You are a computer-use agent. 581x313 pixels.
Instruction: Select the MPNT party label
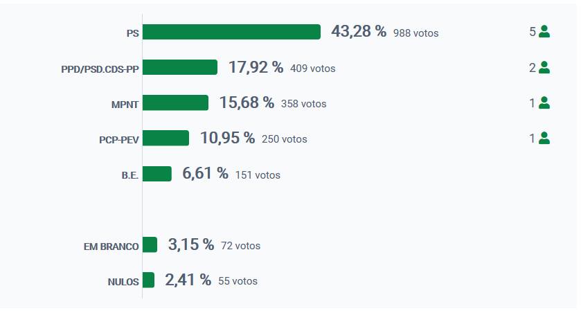[125, 104]
